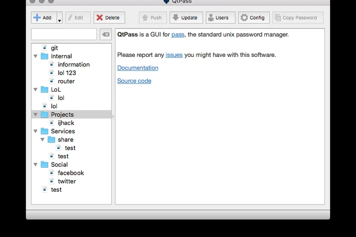Open the Users management dialog

(220, 18)
